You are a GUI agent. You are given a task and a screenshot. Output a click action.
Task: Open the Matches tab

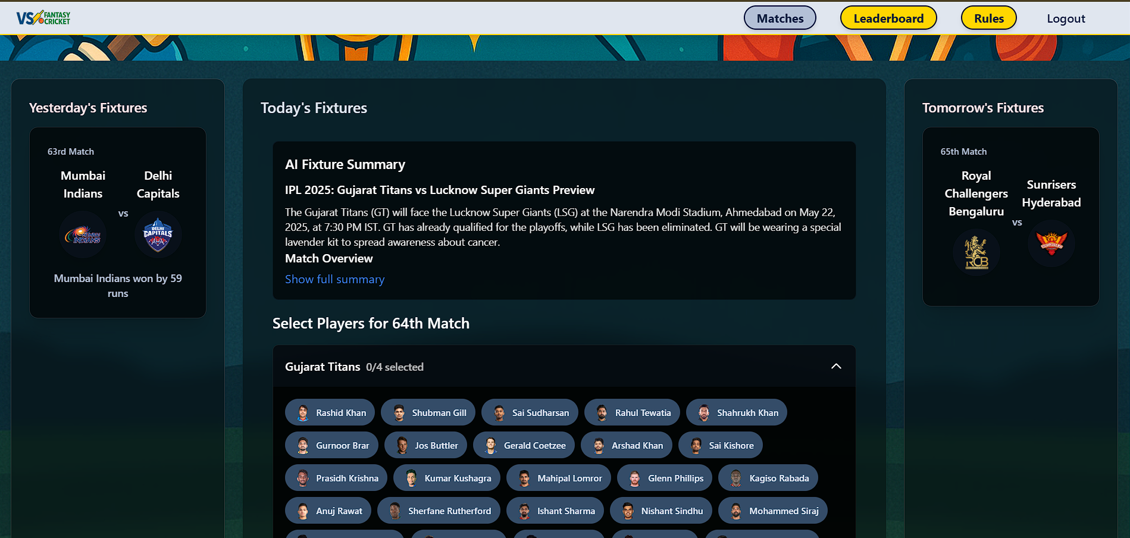(780, 18)
